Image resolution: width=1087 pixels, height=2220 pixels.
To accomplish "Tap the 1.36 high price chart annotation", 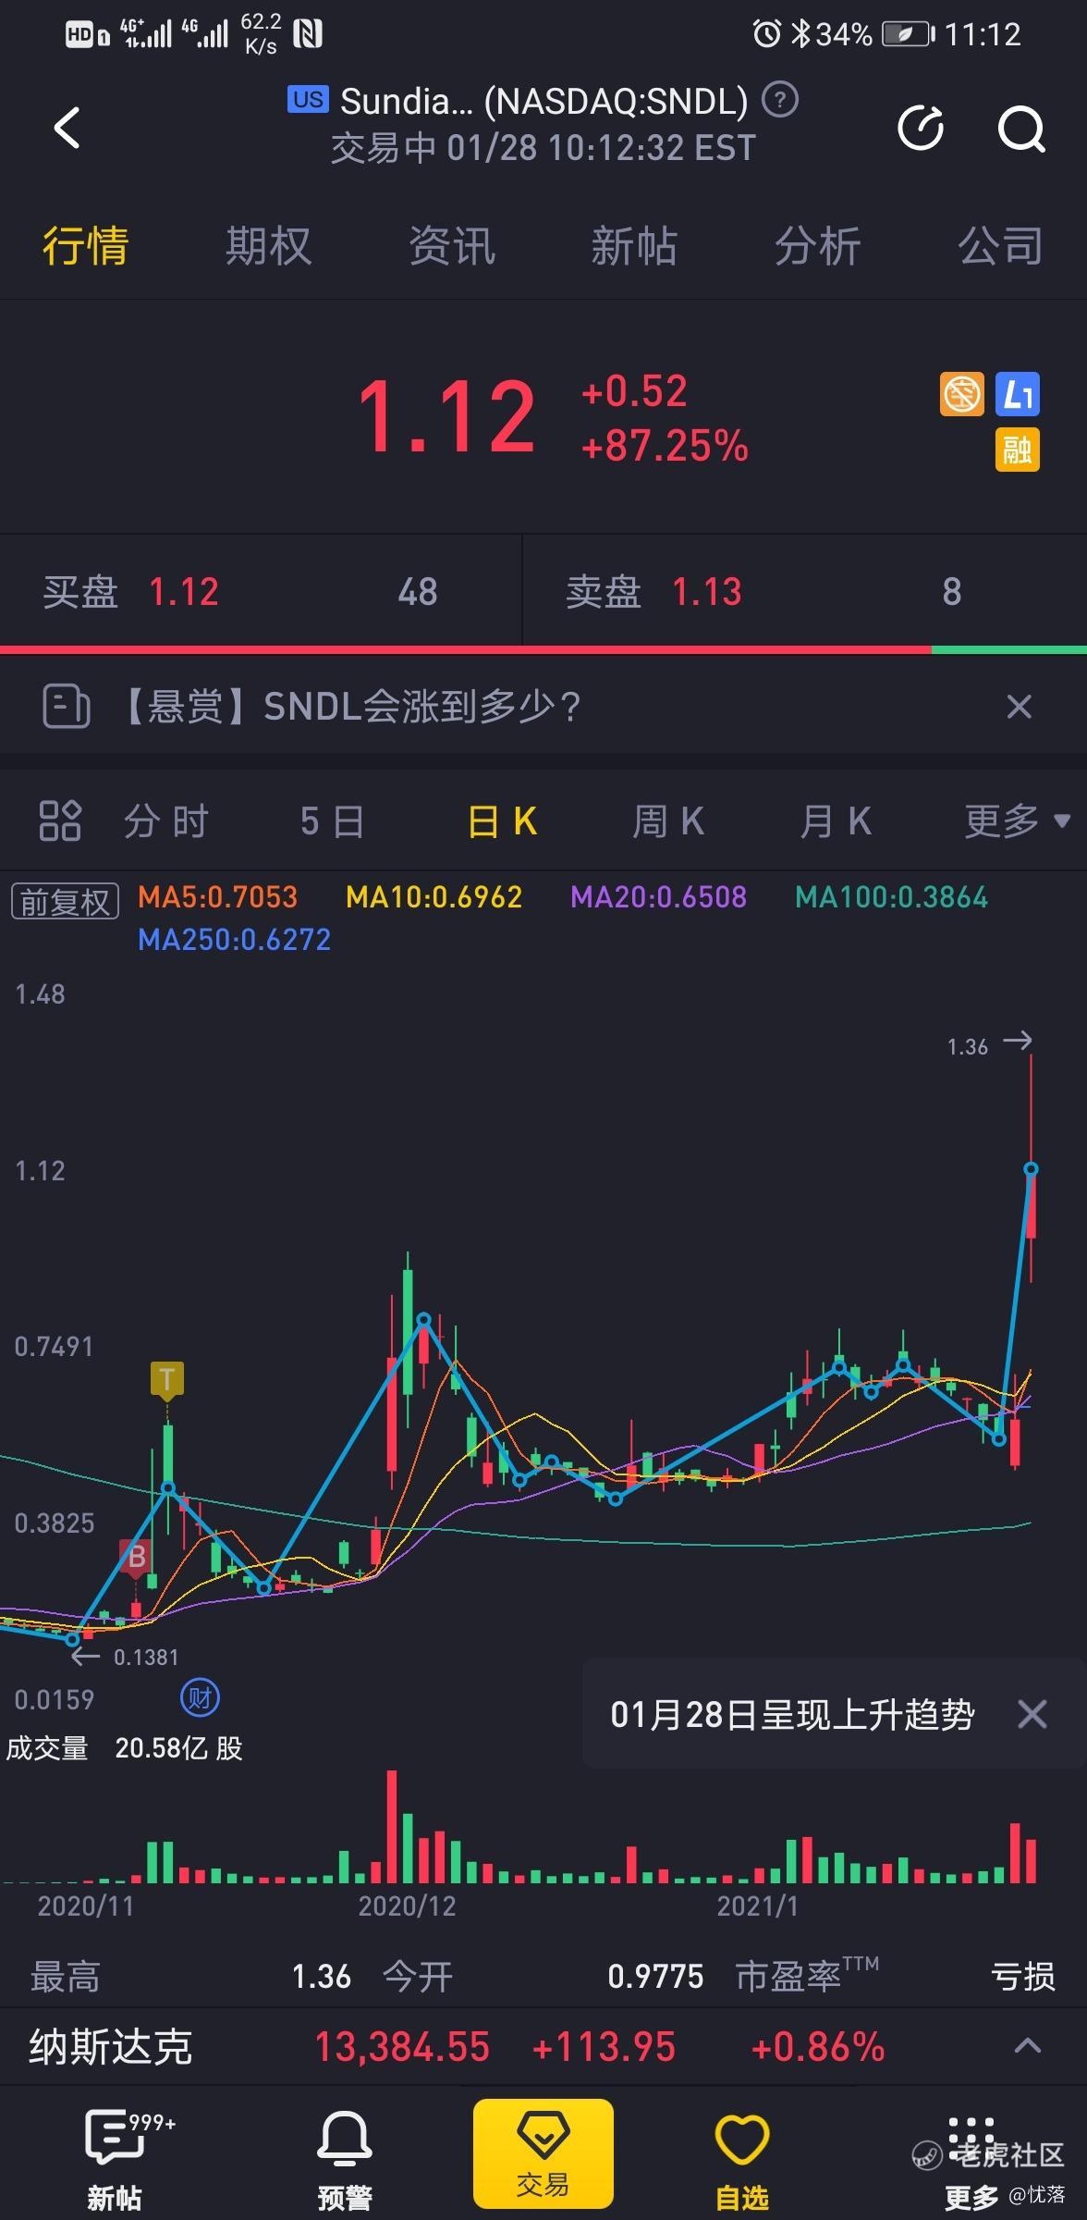I will tap(968, 1046).
